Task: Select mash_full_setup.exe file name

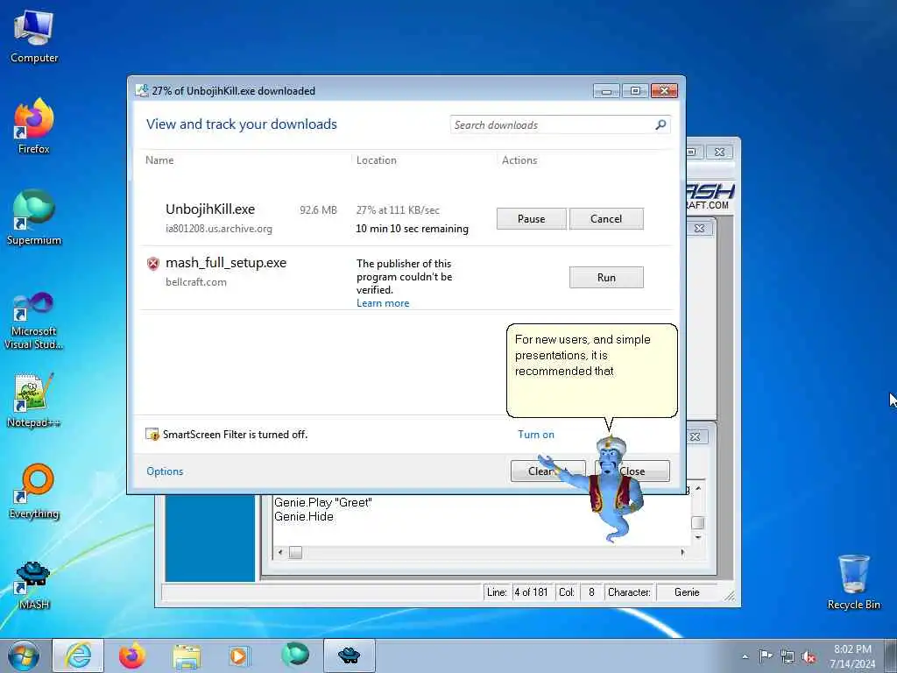Action: click(x=226, y=263)
